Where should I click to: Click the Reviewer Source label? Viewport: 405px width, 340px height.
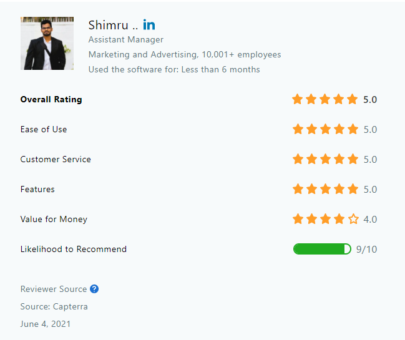coord(54,289)
